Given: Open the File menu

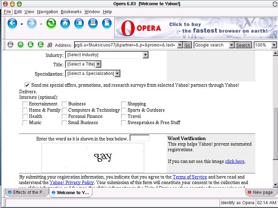Looking at the screenshot, I should click(x=7, y=12).
